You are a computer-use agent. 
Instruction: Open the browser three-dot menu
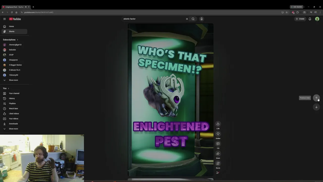point(320,12)
